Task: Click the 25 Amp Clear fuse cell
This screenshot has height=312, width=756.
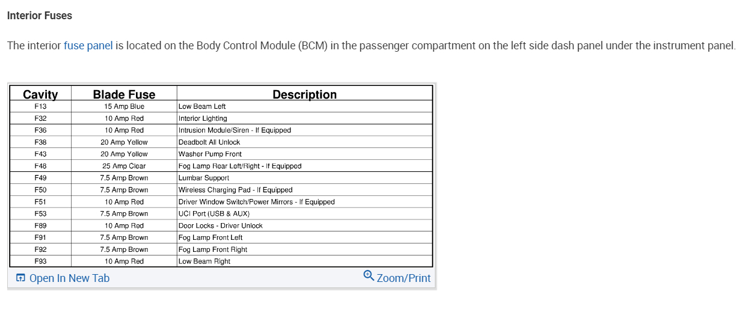Action: tap(124, 166)
